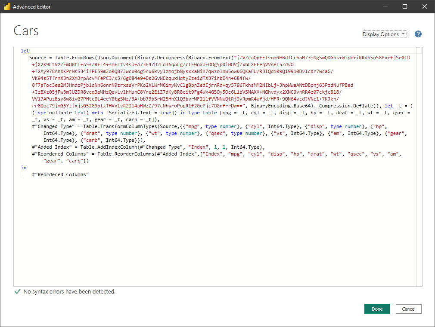Click empty area below the code
Screen dimensions: 435x327
(215, 232)
